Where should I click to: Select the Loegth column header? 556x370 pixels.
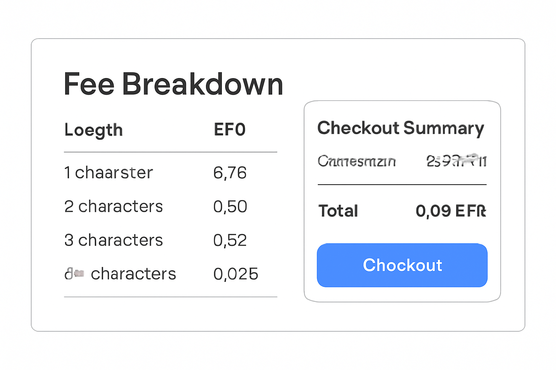click(93, 129)
